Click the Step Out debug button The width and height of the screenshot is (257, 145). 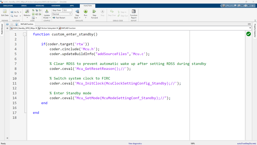(122, 16)
